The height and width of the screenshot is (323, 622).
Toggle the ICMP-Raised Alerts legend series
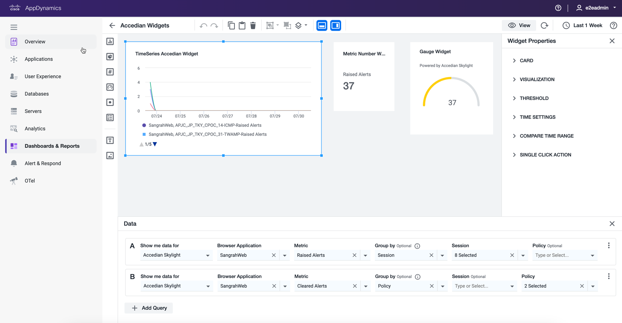point(202,125)
